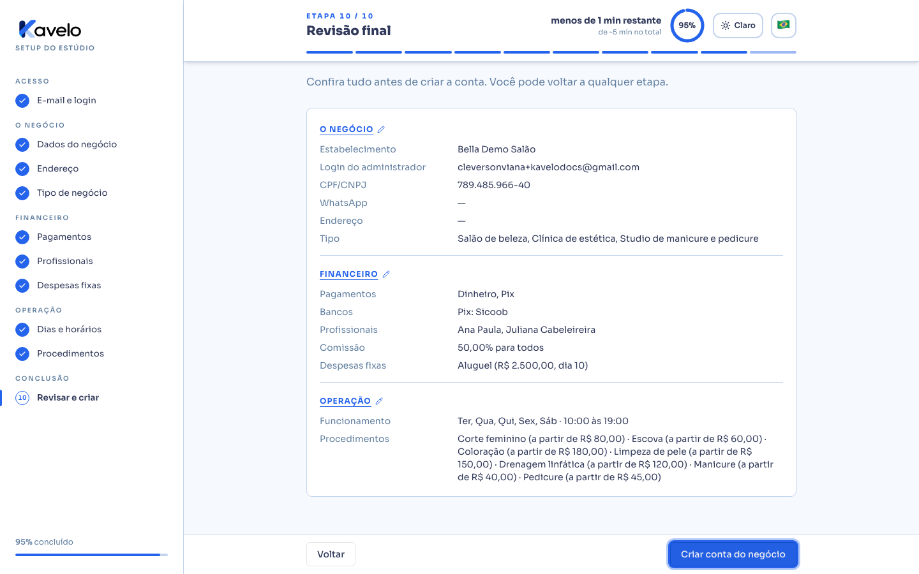
Task: Go to the E-mail e login step
Action: [x=66, y=101]
